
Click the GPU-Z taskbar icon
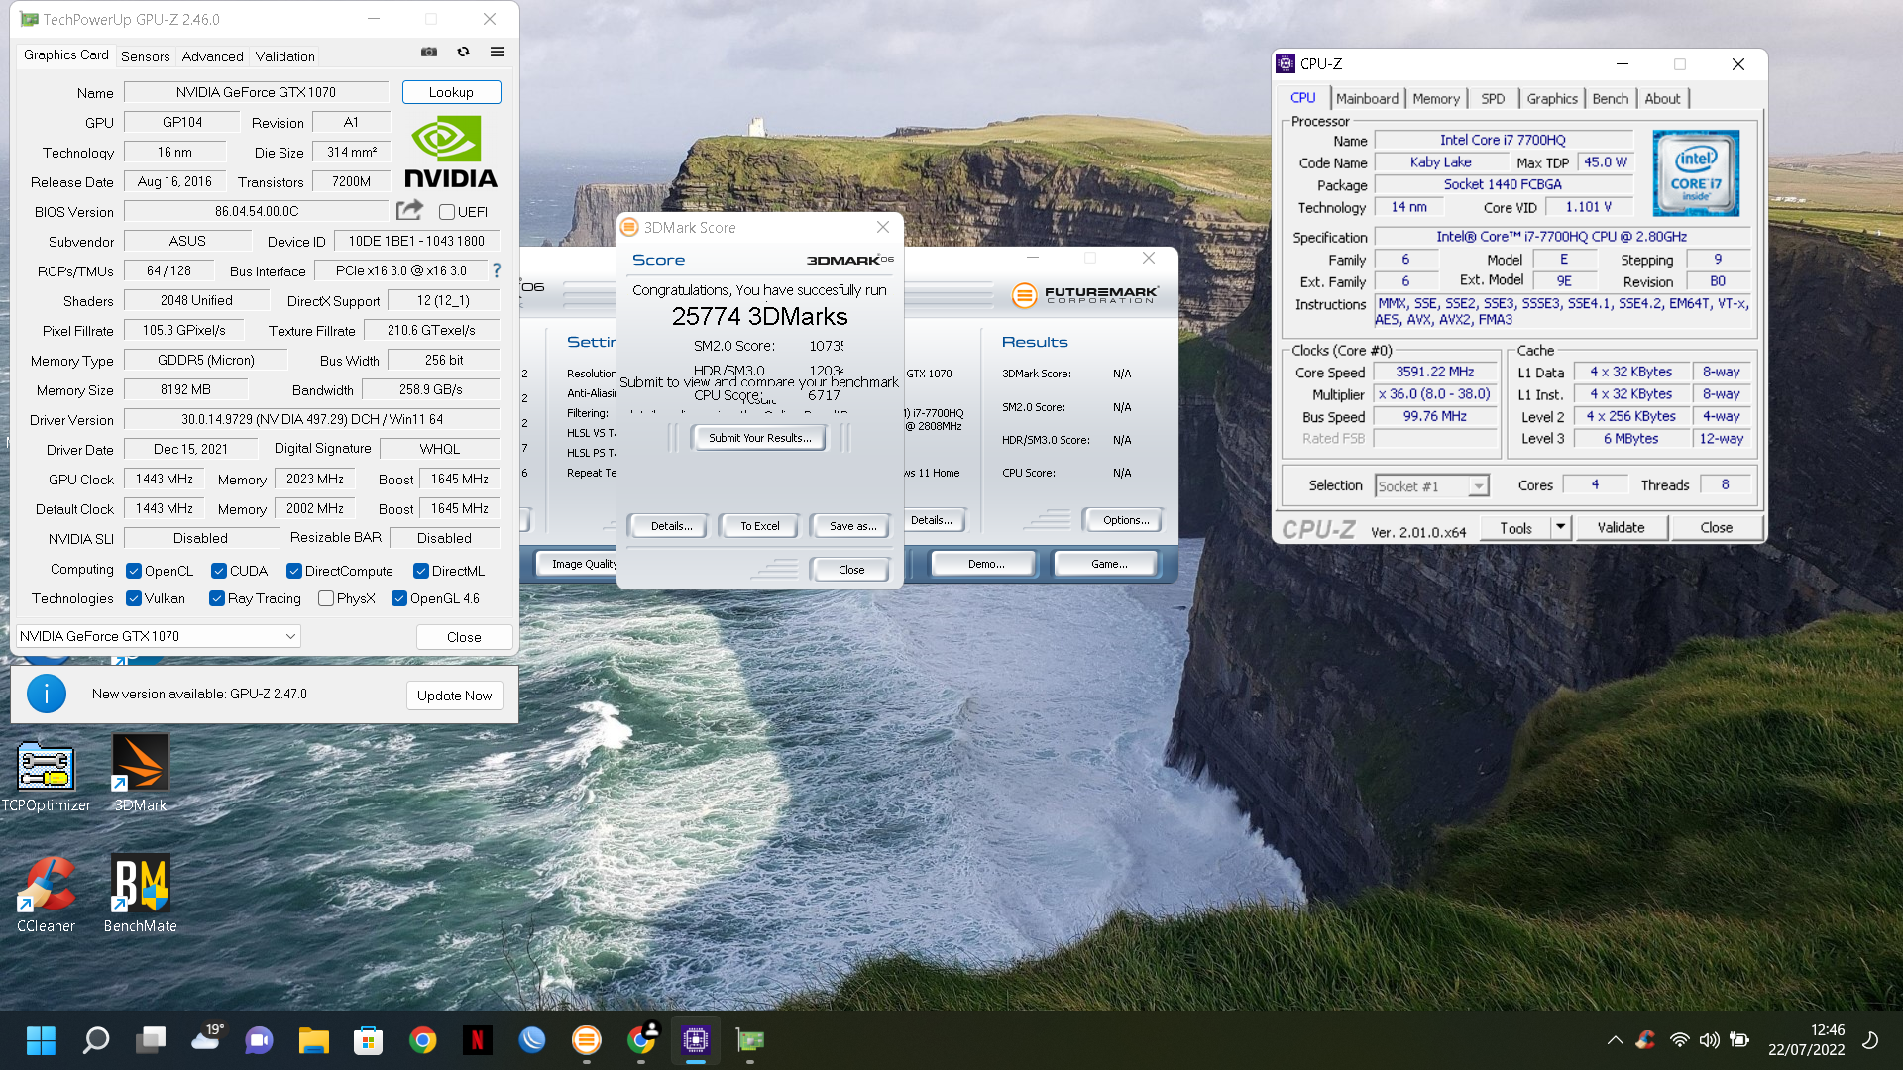(750, 1040)
